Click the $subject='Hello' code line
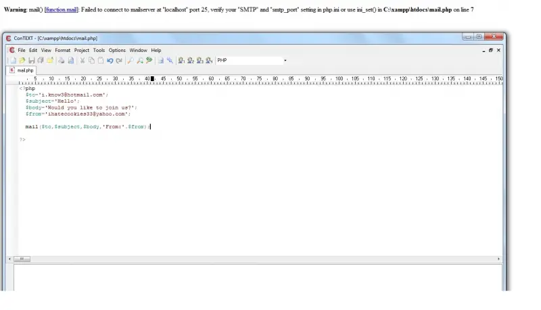 click(53, 101)
